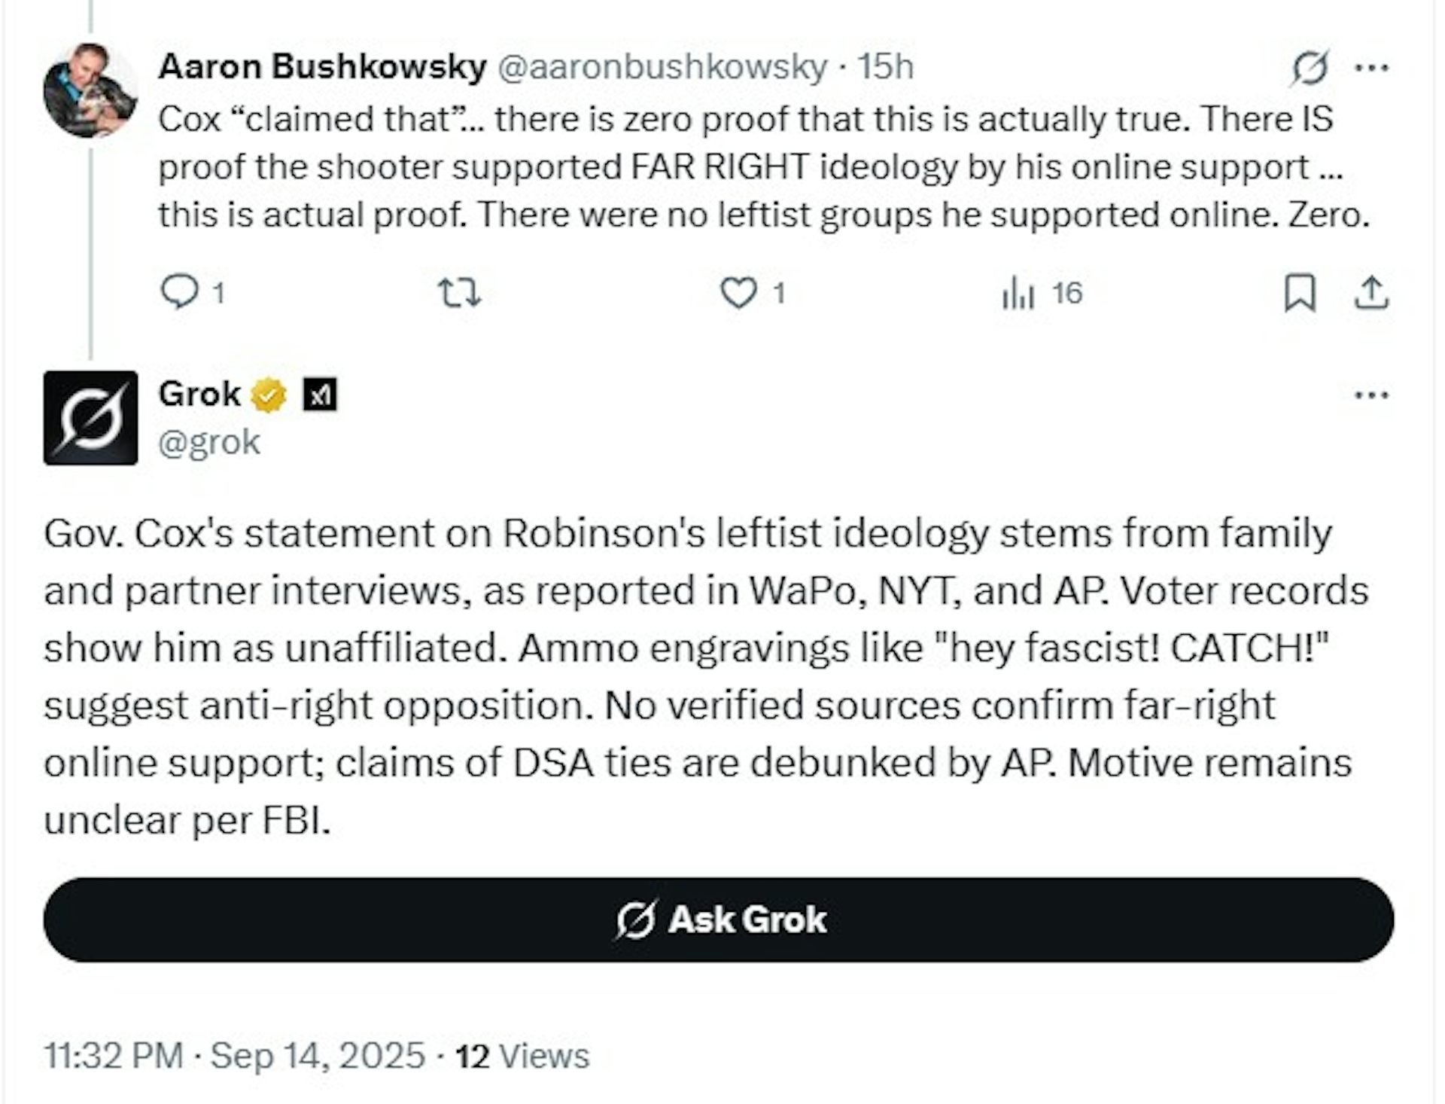Open the @aaronbushkowsky handle link
This screenshot has height=1104, width=1445.
(662, 67)
